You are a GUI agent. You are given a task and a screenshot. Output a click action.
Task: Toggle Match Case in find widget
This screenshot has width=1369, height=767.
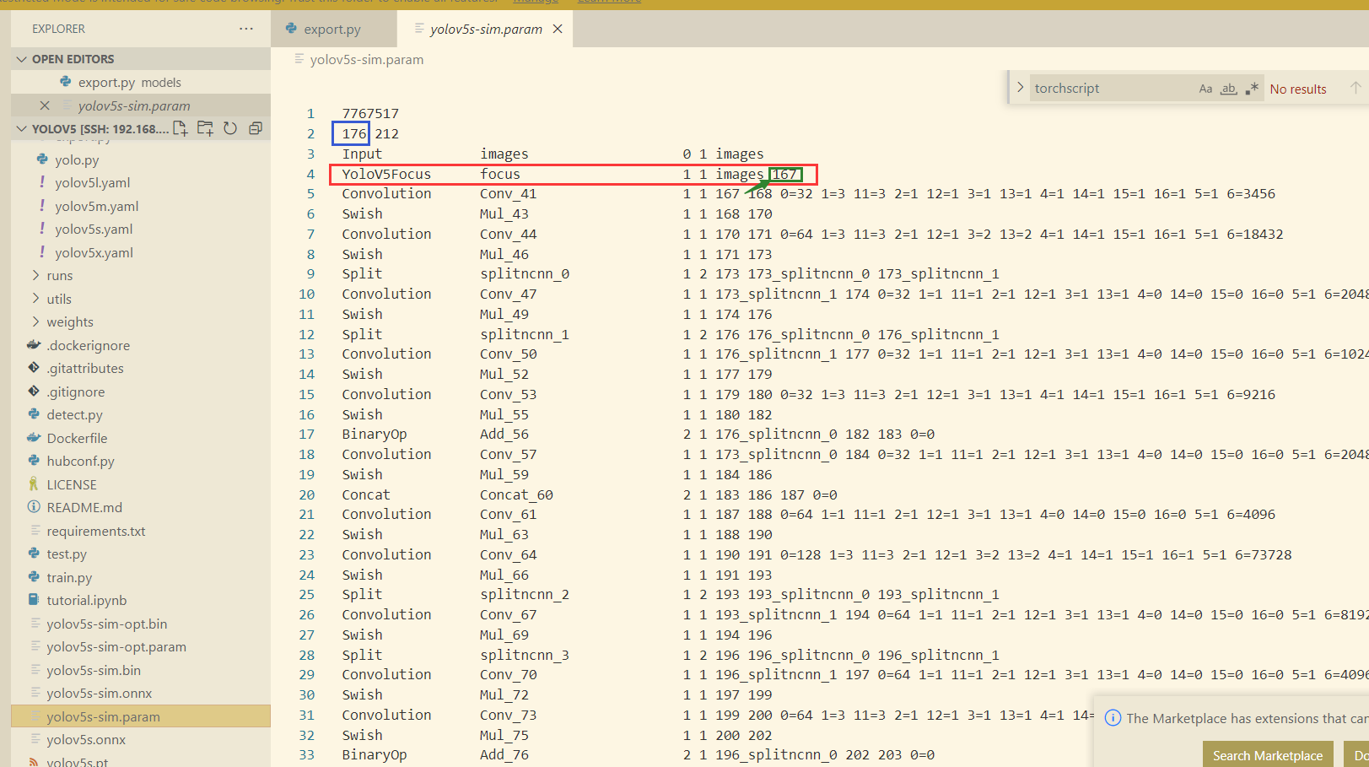point(1205,89)
